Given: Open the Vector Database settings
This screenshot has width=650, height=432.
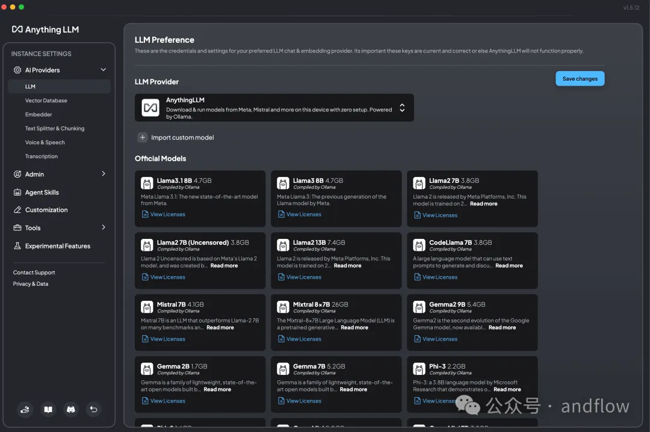Looking at the screenshot, I should (x=46, y=100).
